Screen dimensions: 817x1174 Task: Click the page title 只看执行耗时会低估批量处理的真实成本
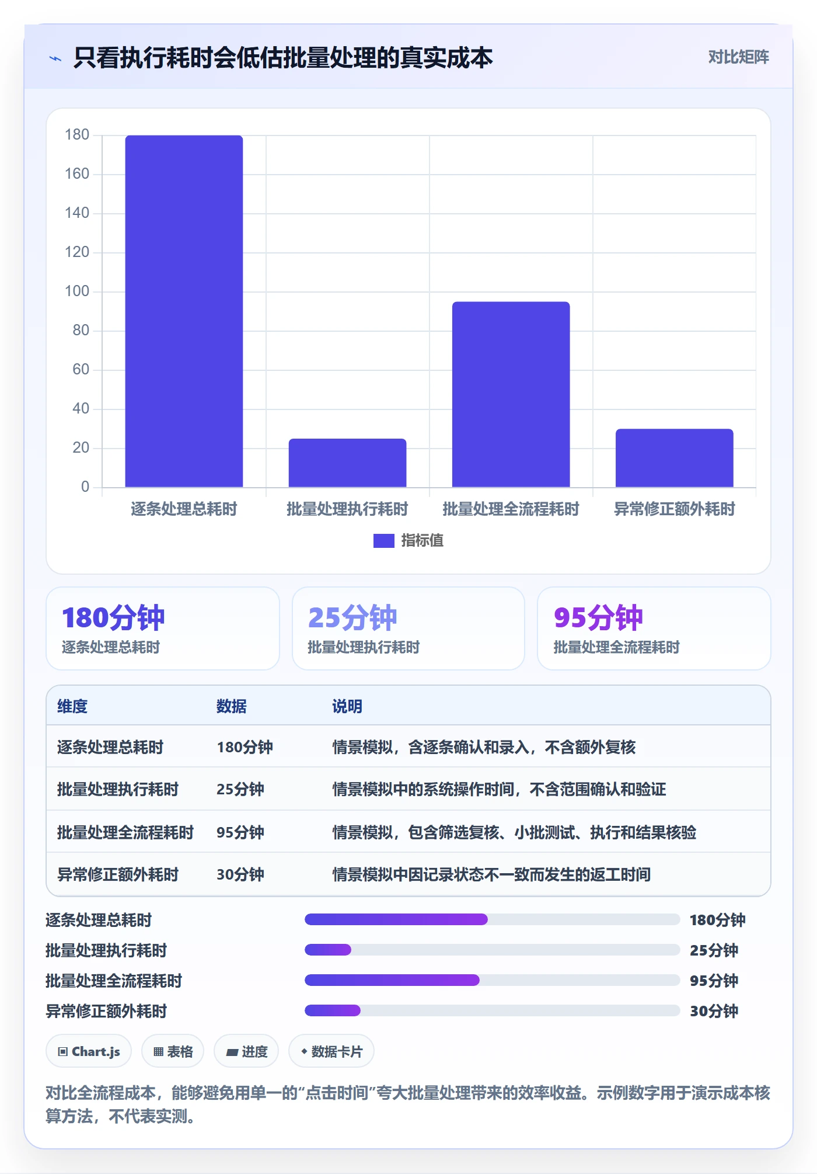(x=283, y=58)
